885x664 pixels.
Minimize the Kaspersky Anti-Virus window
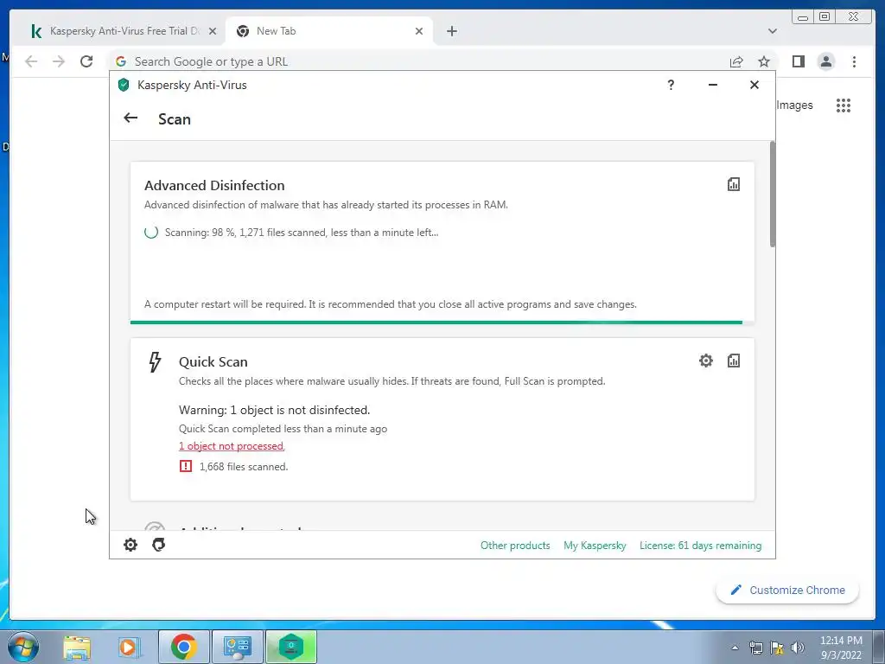click(x=713, y=85)
